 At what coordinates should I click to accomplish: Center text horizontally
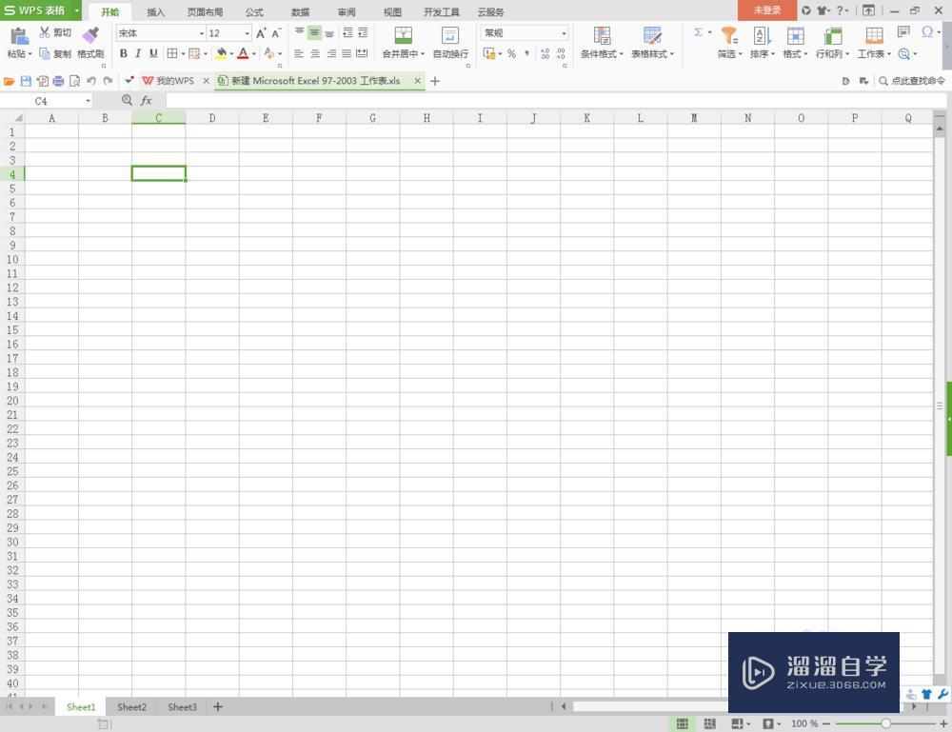(315, 53)
